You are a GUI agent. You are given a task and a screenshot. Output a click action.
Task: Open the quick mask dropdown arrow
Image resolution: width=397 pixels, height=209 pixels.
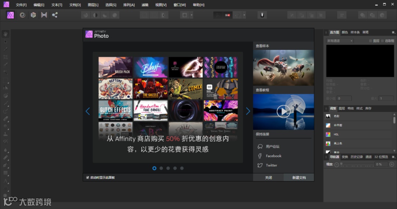(192, 15)
